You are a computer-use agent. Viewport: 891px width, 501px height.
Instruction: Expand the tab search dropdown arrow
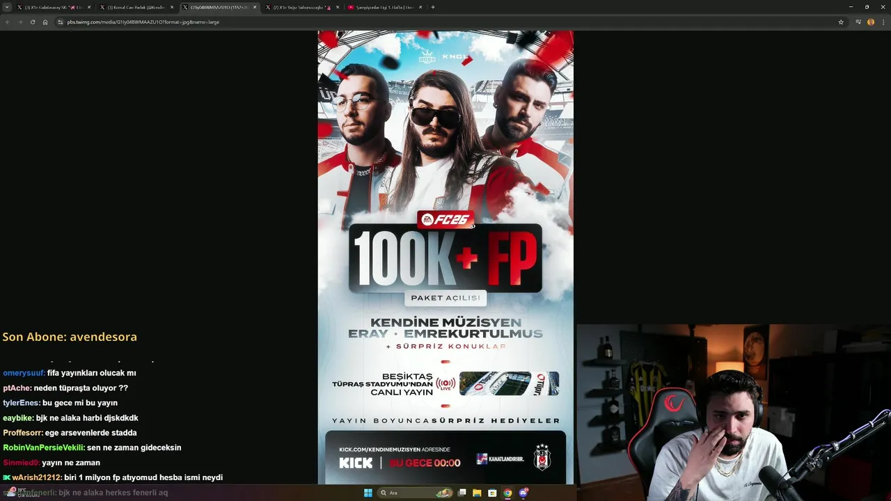coord(8,7)
